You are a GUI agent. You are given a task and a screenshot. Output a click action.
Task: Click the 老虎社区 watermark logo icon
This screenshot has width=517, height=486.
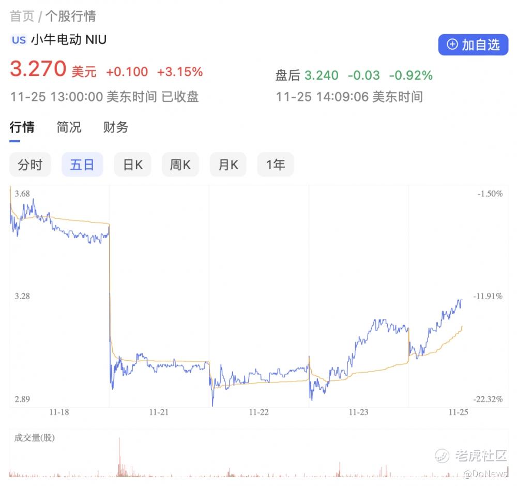pyautogui.click(x=442, y=455)
